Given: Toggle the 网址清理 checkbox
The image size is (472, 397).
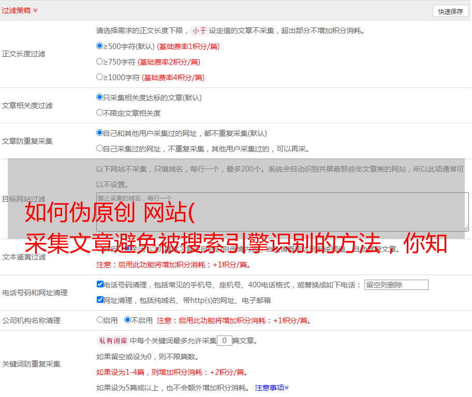Looking at the screenshot, I should point(100,300).
